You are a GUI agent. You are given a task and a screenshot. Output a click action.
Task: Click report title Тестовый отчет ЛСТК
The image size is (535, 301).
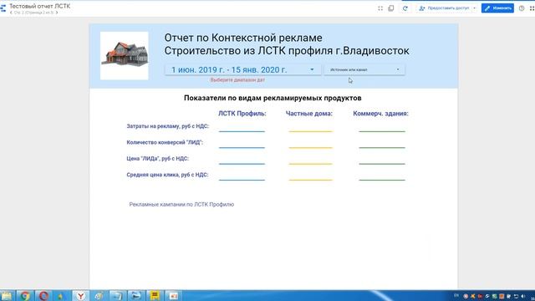[x=39, y=6]
